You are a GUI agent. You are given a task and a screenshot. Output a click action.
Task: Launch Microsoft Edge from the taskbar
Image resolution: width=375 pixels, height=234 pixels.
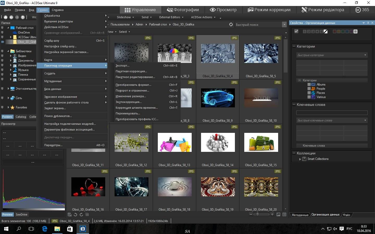[45, 229]
